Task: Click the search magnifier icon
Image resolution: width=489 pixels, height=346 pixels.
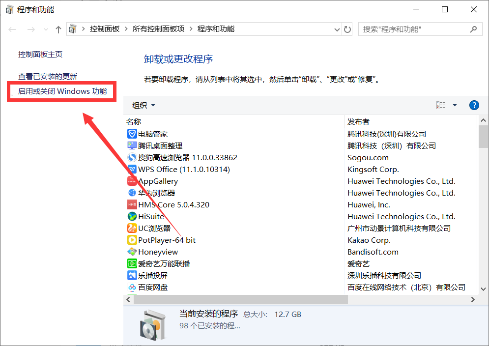Action: pos(473,29)
